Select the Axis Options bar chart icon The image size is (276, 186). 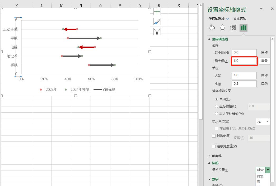(x=244, y=28)
